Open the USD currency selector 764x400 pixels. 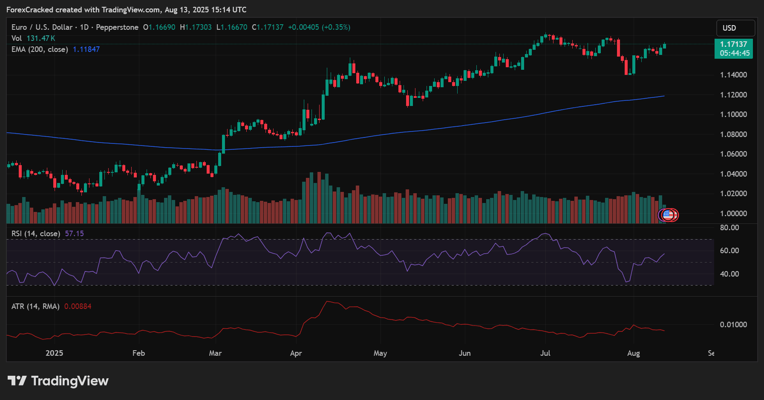[x=735, y=28]
